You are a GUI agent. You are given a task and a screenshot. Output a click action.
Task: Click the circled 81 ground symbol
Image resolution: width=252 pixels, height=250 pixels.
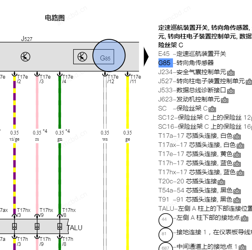coord(166,234)
